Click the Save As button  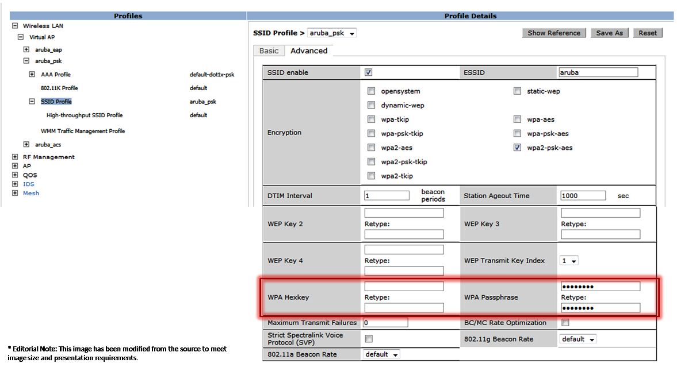609,33
